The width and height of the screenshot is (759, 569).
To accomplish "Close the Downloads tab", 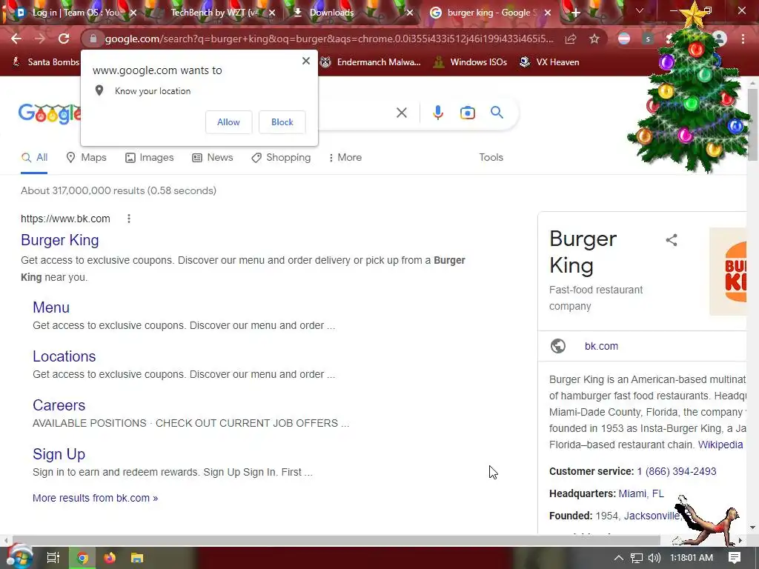I will 409,13.
